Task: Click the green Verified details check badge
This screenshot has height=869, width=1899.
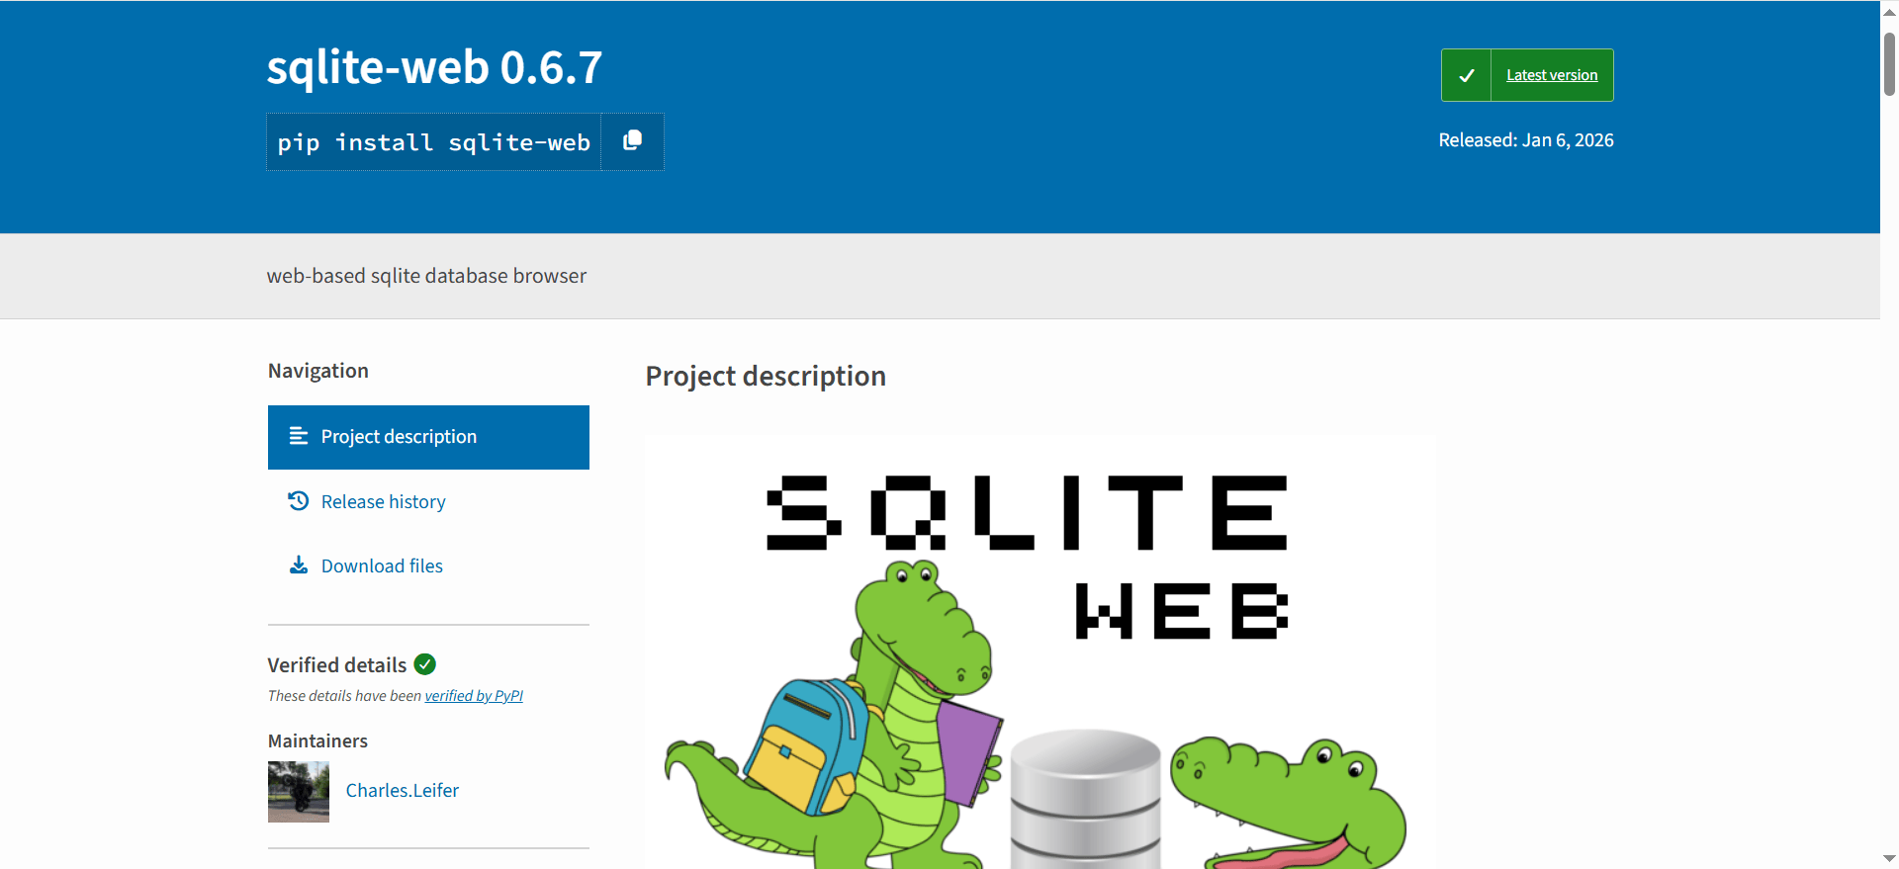Action: click(425, 664)
